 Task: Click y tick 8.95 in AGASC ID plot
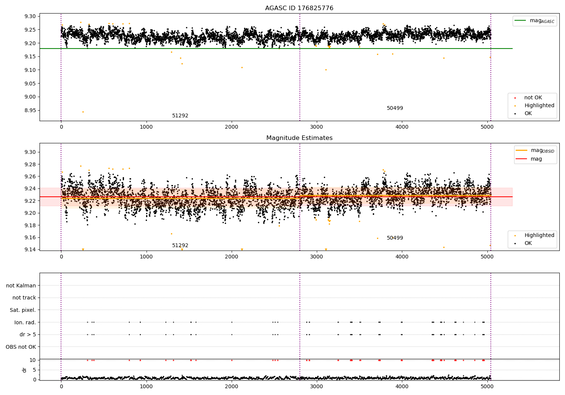(30, 110)
